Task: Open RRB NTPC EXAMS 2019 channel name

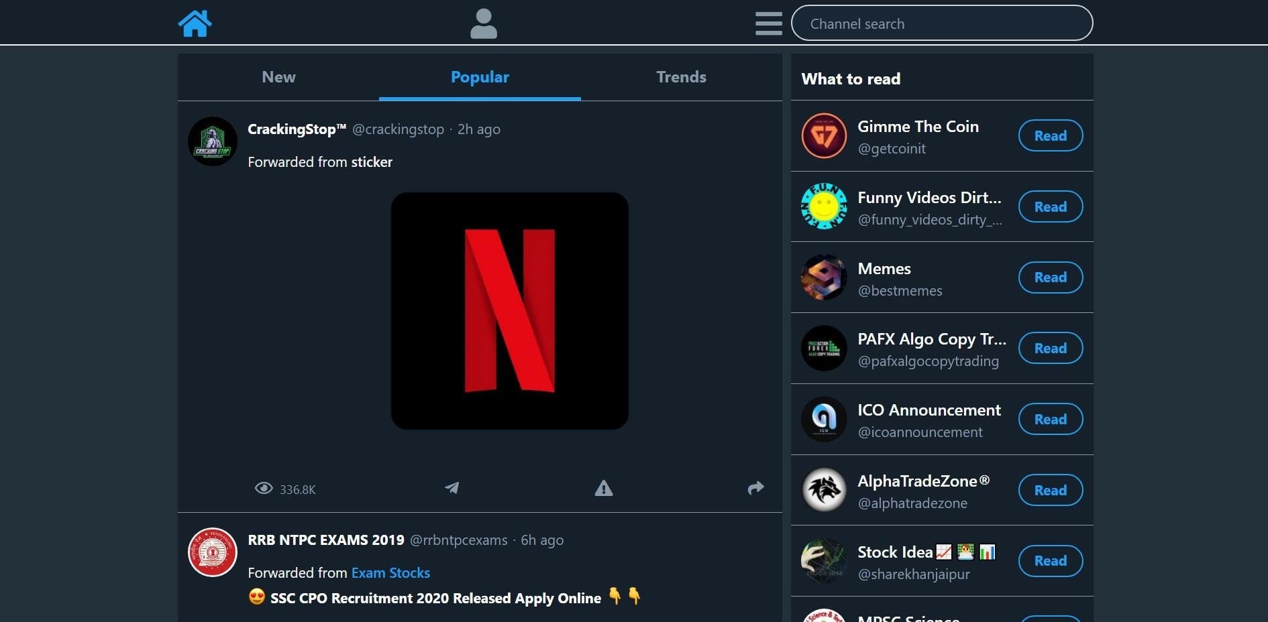Action: click(x=326, y=540)
